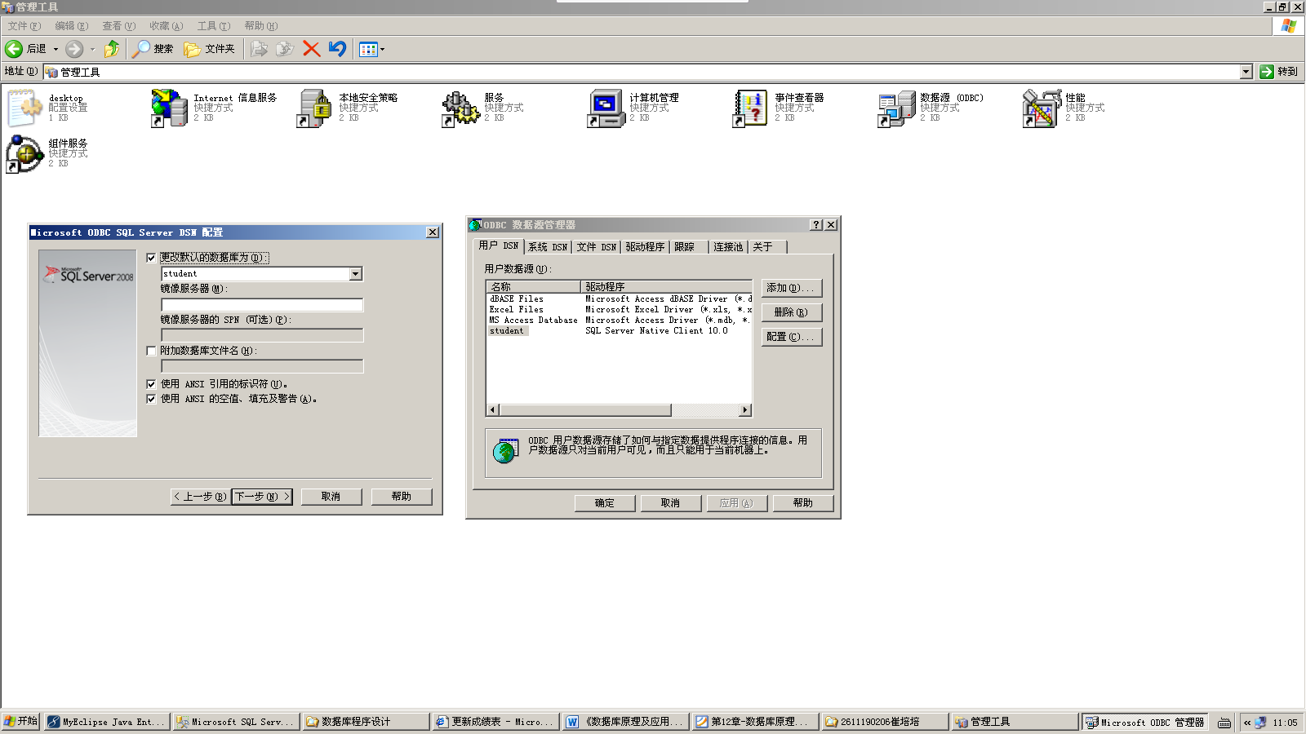Open the 收藏 menu
1306x734 pixels.
tap(167, 26)
